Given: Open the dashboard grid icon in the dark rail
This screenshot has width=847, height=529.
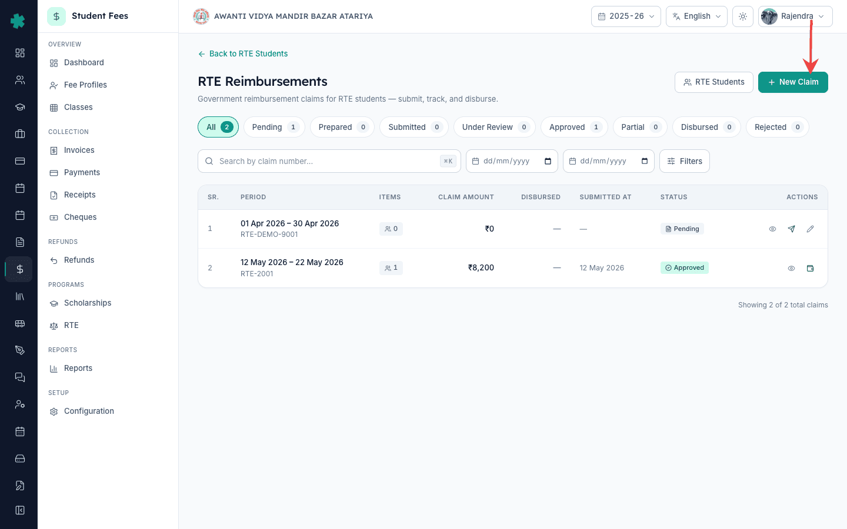Looking at the screenshot, I should pos(20,53).
